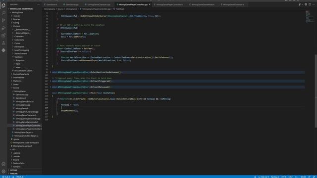
Task: Open the Run and Debug view
Action: click(x=3, y=28)
